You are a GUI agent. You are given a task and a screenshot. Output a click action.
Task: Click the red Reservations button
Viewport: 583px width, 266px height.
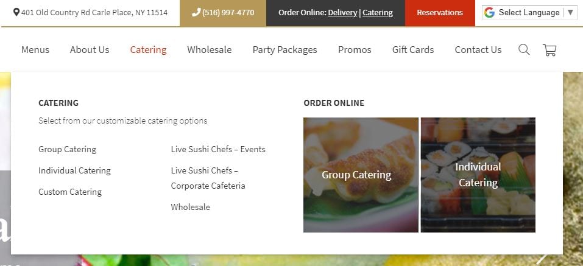point(440,13)
